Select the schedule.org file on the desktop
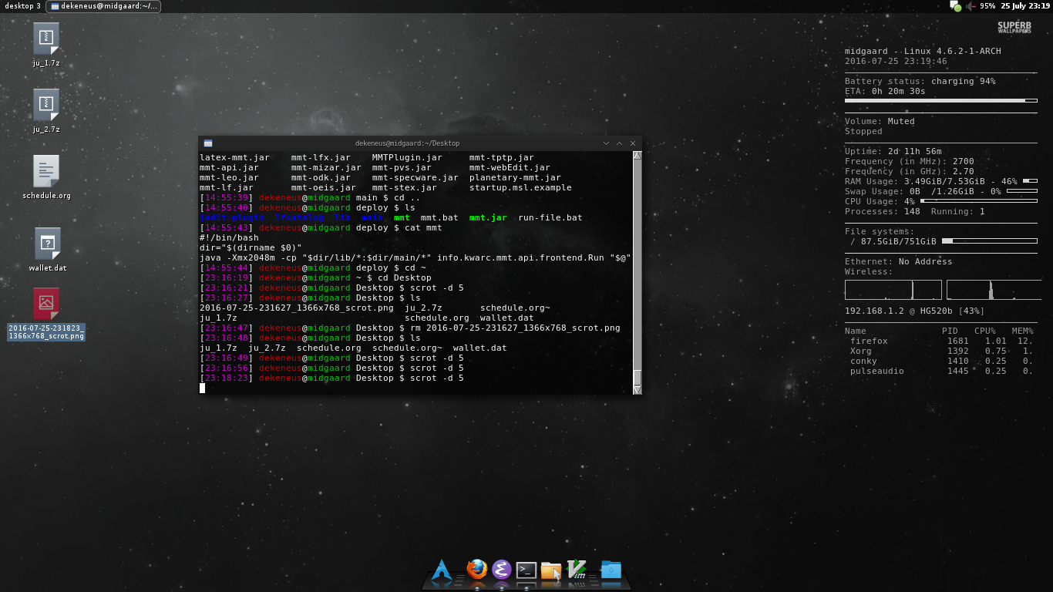The image size is (1053, 592). (x=46, y=177)
